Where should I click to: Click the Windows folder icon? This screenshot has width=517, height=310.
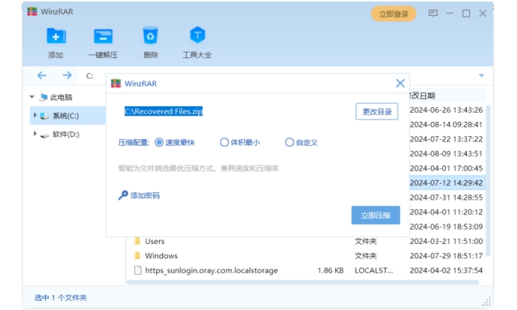[137, 255]
